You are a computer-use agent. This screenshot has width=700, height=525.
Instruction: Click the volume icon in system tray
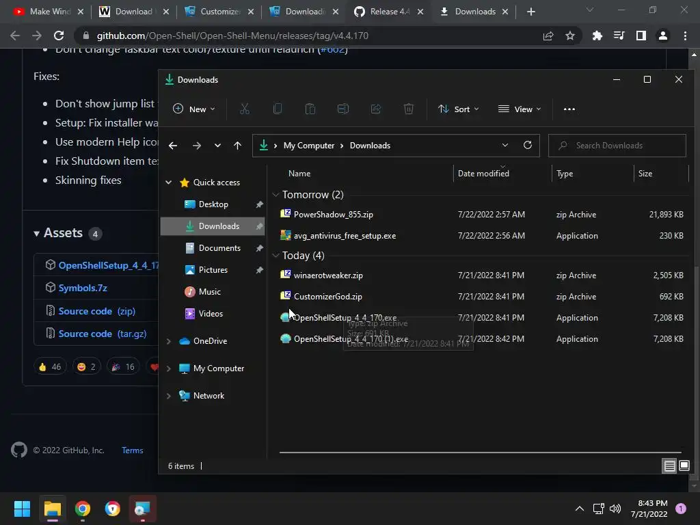pyautogui.click(x=615, y=509)
